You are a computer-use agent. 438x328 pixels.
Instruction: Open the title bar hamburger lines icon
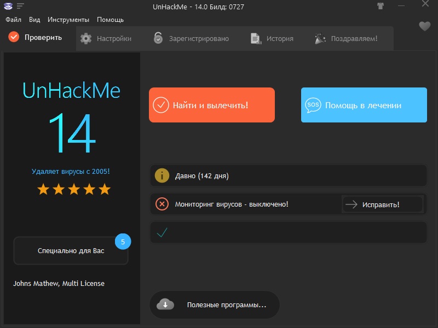pos(21,7)
